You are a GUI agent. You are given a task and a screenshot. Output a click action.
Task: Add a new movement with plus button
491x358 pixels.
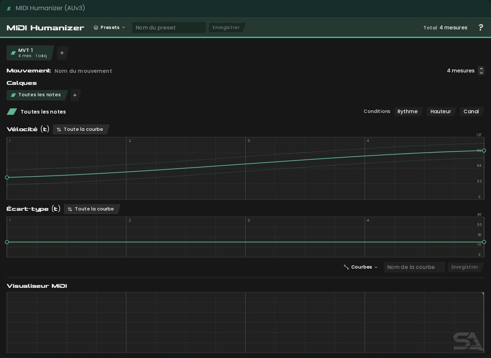click(62, 53)
